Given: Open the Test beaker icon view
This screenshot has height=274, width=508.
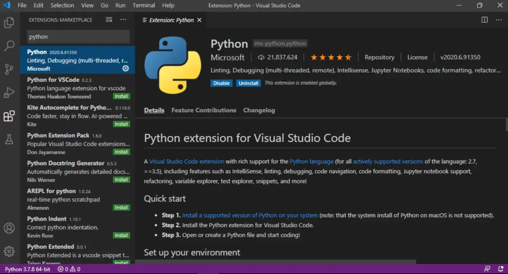Looking at the screenshot, I should 9,139.
